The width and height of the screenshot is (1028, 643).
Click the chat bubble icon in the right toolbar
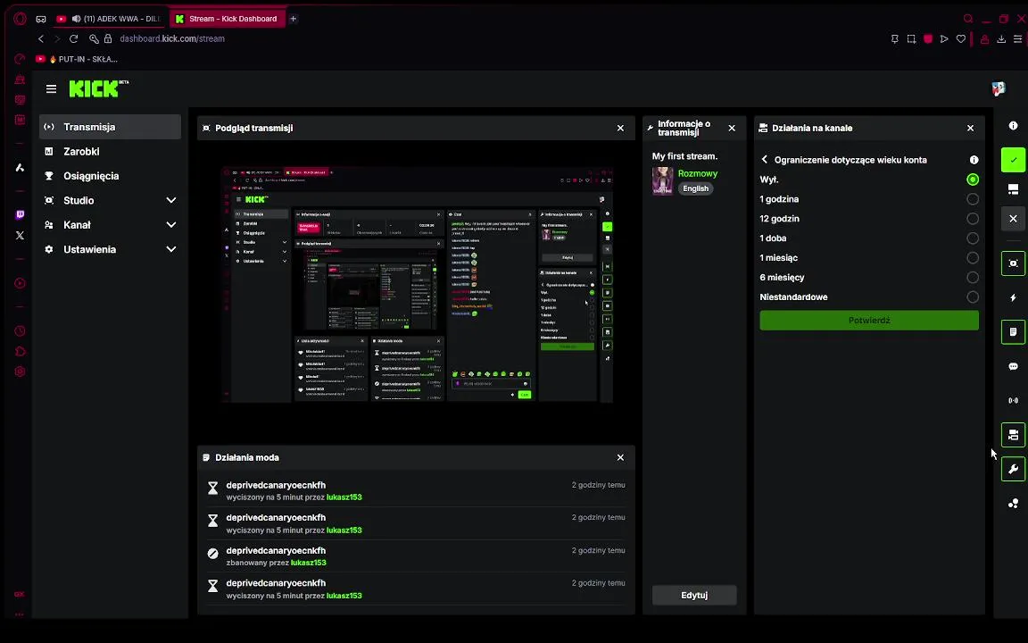pyautogui.click(x=1013, y=366)
